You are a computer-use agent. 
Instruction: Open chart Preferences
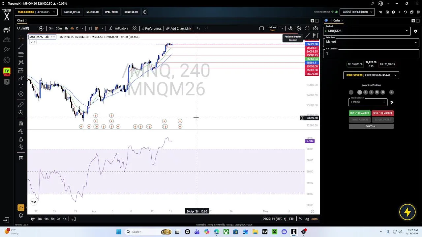point(152,28)
